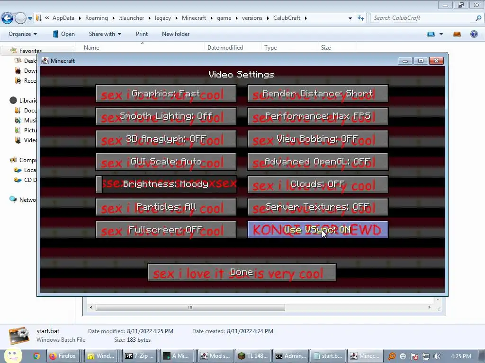Viewport: 485px width, 363px height.
Task: Click the network tray icon
Action: (426, 356)
